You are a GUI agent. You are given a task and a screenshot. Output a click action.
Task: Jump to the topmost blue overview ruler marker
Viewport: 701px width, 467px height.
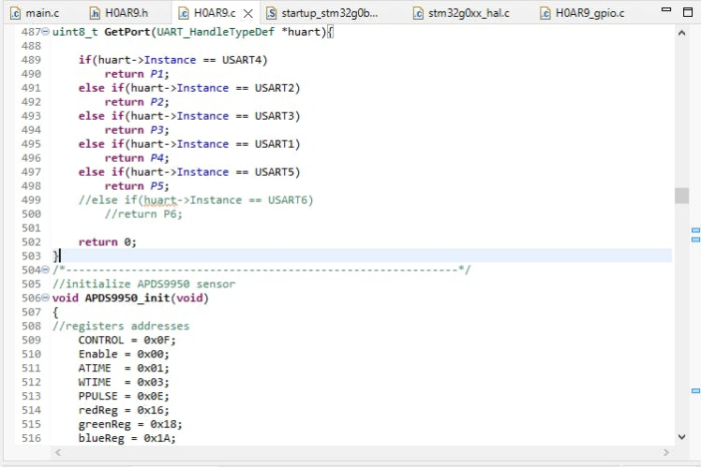point(695,229)
